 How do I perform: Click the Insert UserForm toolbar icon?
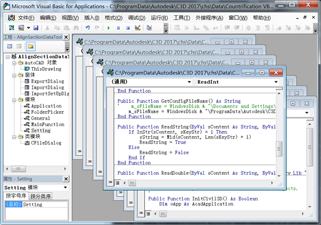21,27
